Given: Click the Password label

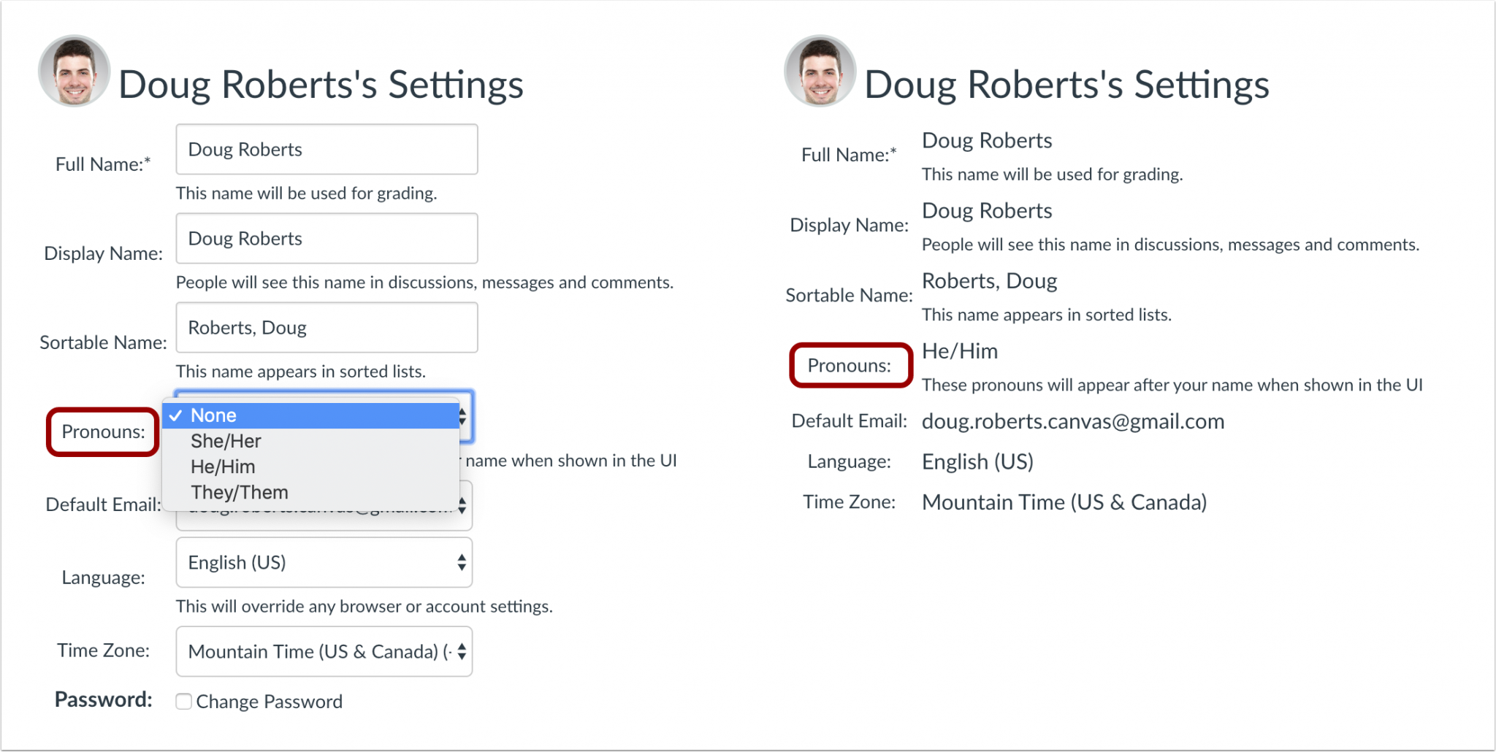Looking at the screenshot, I should (x=104, y=699).
